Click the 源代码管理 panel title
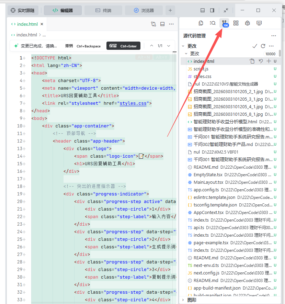The height and width of the screenshot is (304, 285). pos(194,36)
